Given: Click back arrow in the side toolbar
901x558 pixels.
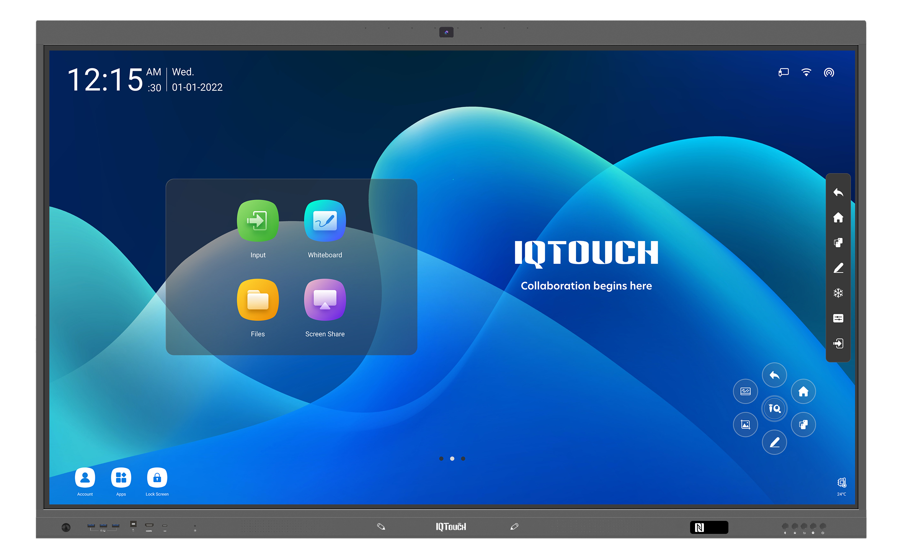Looking at the screenshot, I should coord(838,192).
